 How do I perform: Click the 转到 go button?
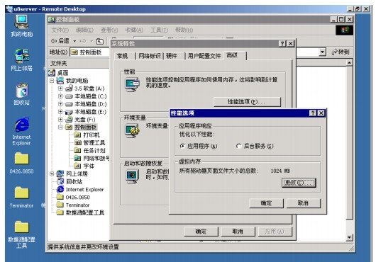tap(341, 52)
